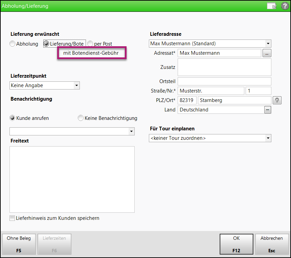Click the Ohne Beleg F5 button
The width and height of the screenshot is (291, 258).
pyautogui.click(x=19, y=244)
